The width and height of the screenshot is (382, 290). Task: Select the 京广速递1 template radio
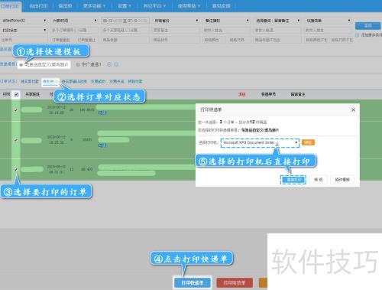(78, 65)
